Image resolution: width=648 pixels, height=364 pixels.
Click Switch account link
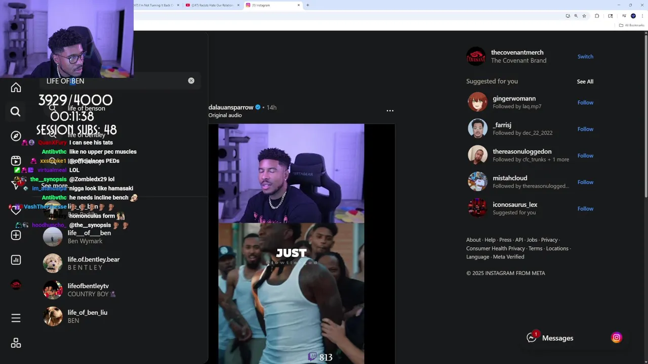coord(585,57)
